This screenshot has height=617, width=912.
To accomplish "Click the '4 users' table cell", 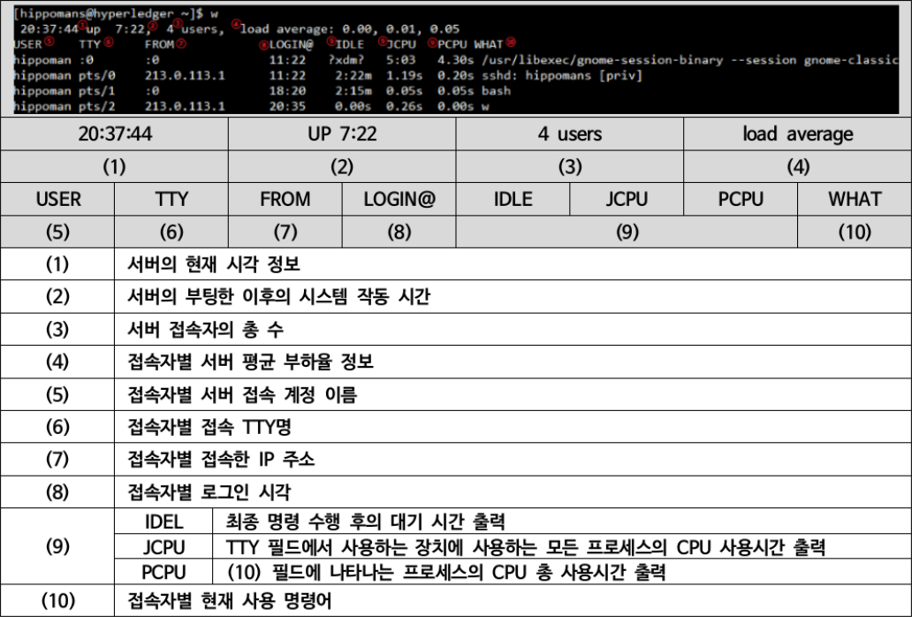I will click(x=569, y=134).
